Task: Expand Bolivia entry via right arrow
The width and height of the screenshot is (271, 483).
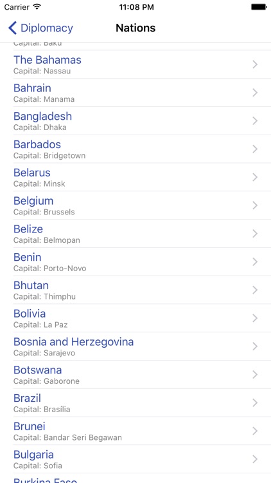Action: click(x=255, y=318)
